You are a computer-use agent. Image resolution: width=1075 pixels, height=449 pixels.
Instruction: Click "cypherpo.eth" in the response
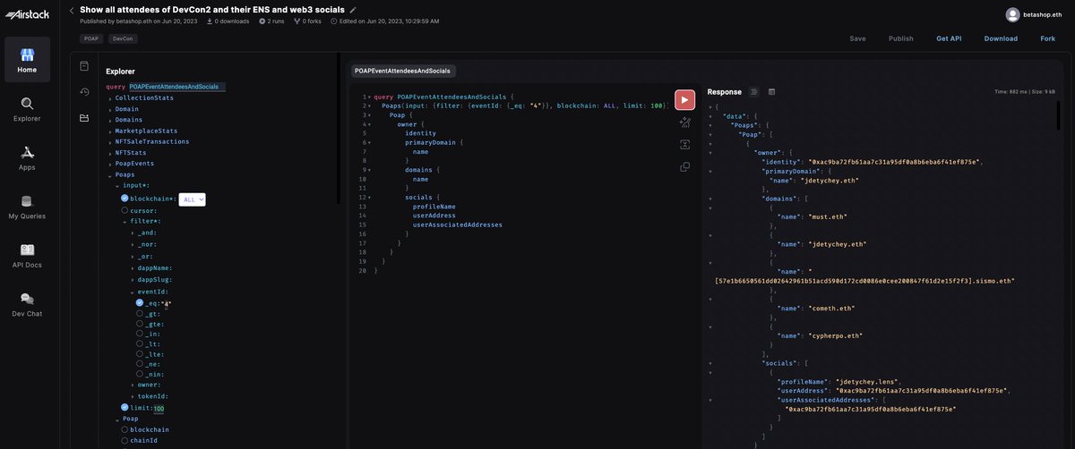835,335
